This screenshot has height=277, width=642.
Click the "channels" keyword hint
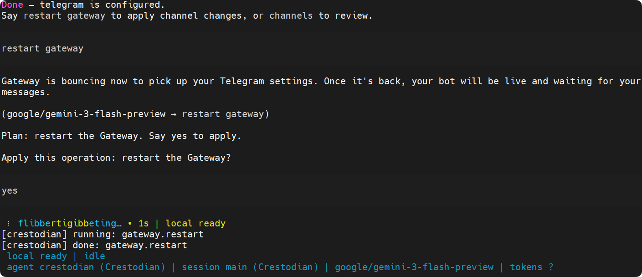pos(291,15)
